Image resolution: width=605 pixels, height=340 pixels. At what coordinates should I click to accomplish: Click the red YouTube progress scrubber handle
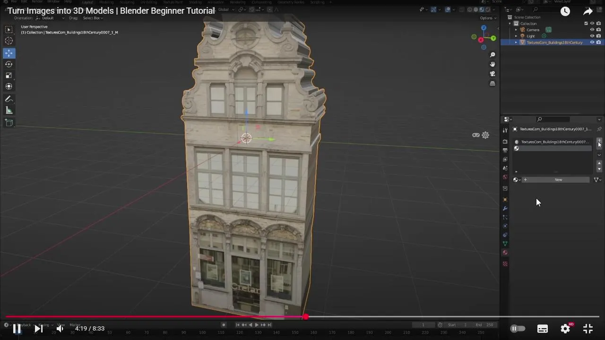point(305,317)
